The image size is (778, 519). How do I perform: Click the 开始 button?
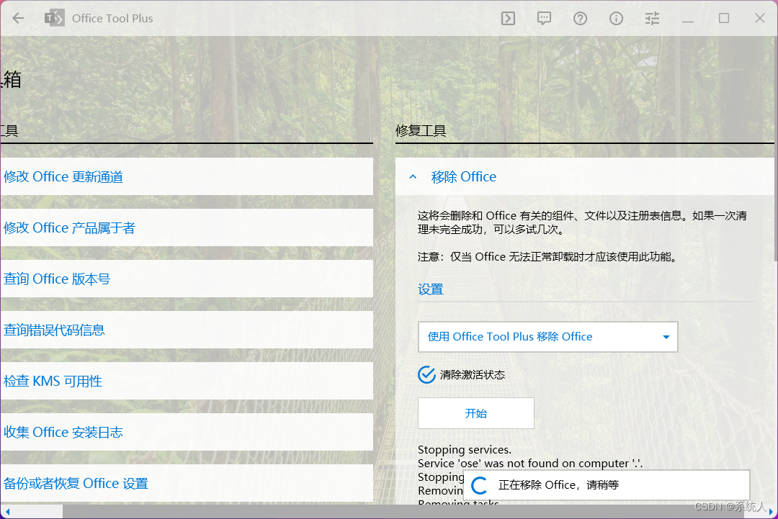pos(476,413)
